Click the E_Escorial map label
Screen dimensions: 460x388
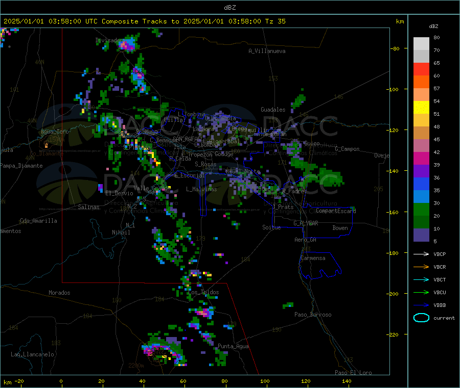click(x=189, y=175)
